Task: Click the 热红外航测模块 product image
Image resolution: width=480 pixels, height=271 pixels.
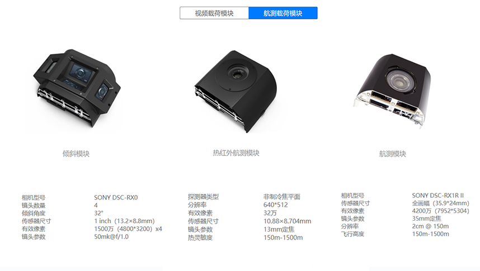Action: click(x=236, y=91)
